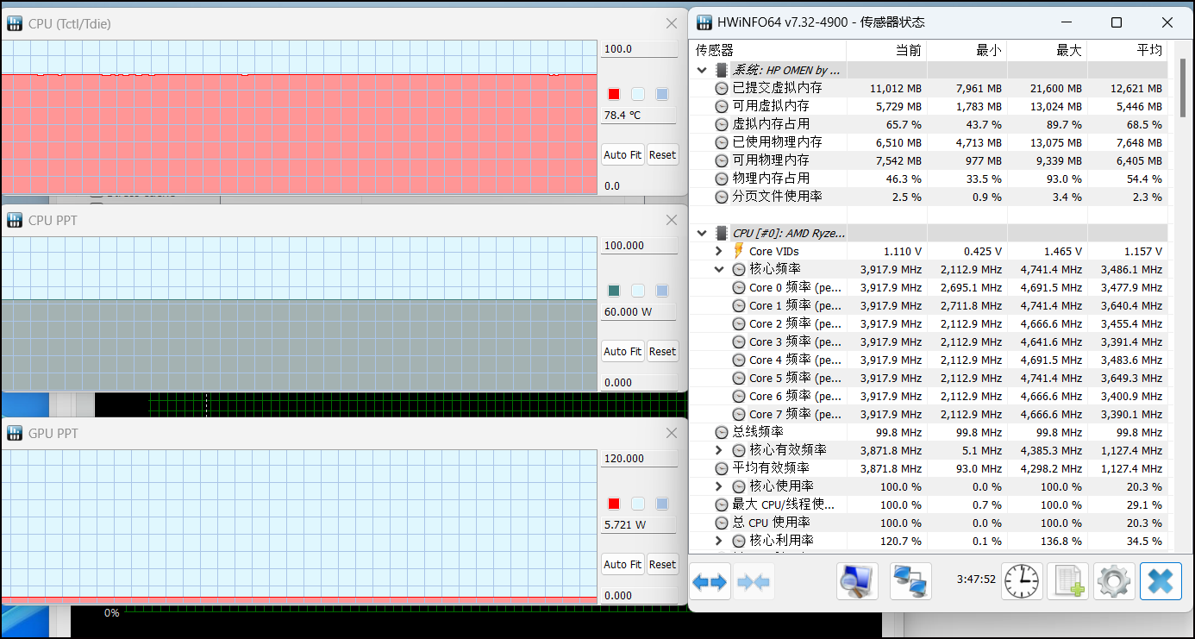Collapse the 核心频率 sensor group
Viewport: 1195px width, 639px height.
click(719, 269)
